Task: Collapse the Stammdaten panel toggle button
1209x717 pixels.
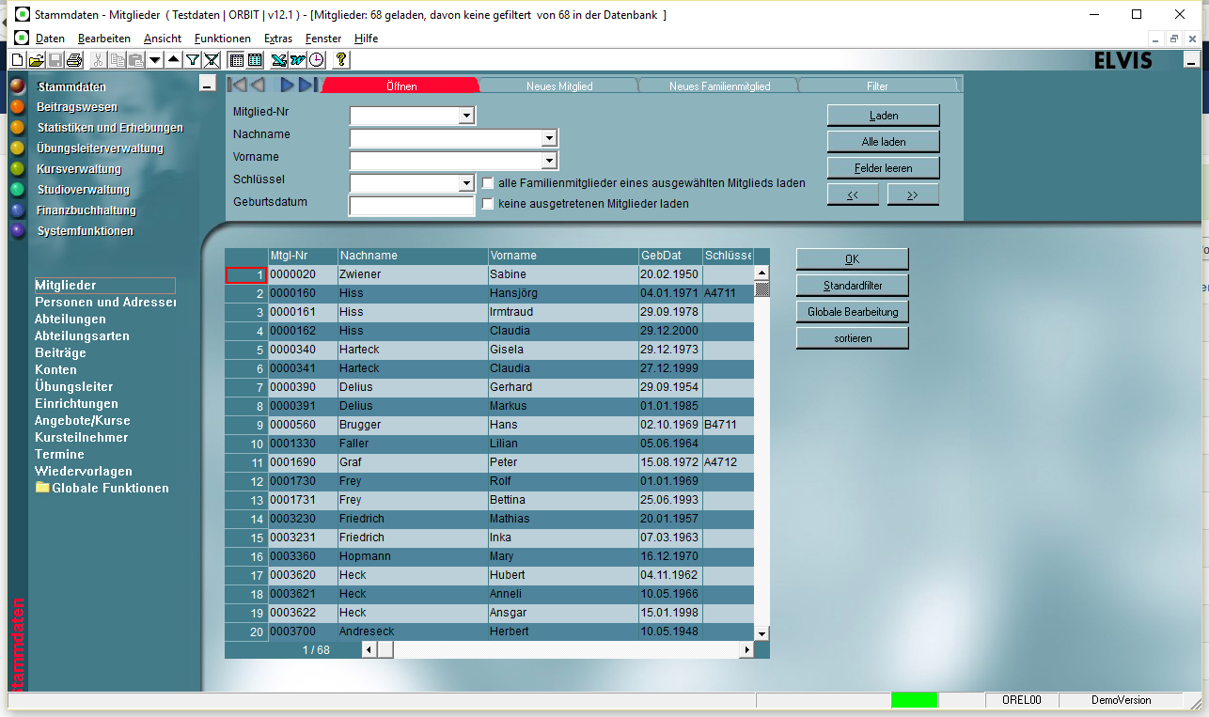Action: tap(206, 83)
